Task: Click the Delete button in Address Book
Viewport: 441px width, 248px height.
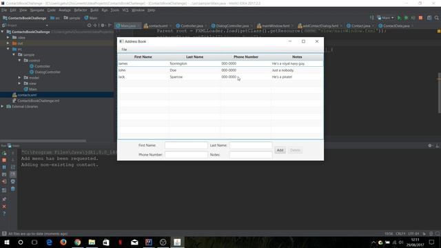Action: [x=295, y=150]
